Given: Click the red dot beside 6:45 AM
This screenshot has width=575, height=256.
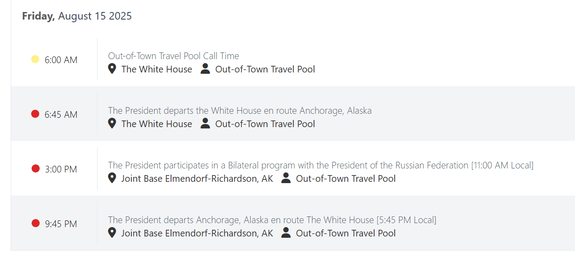Looking at the screenshot, I should point(35,114).
